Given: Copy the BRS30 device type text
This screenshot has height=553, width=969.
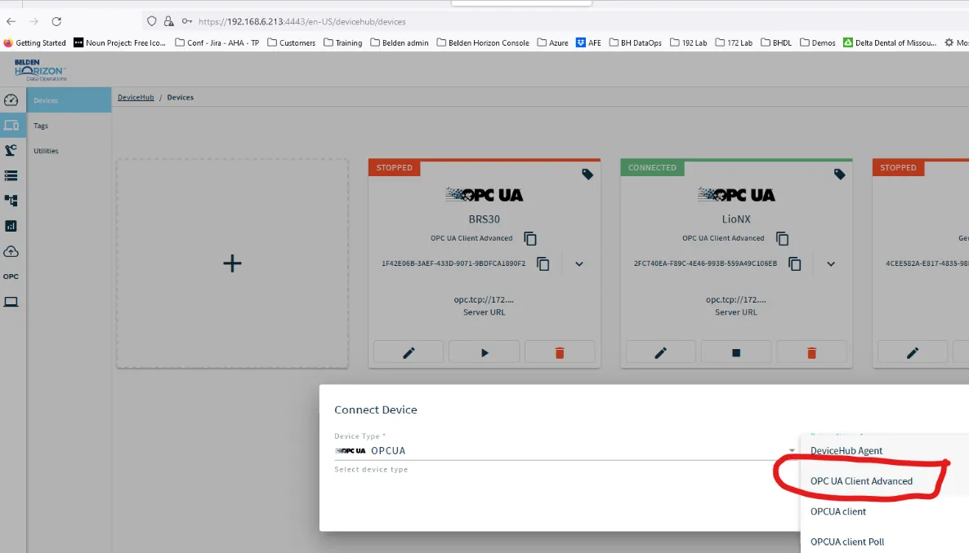Looking at the screenshot, I should [x=530, y=238].
